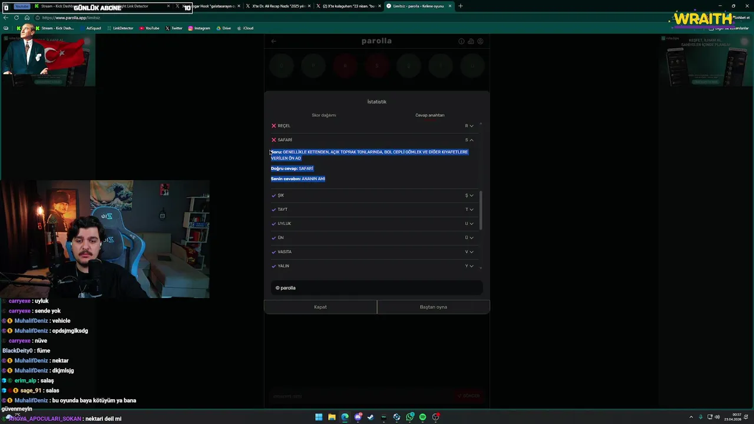Expand the YALIN answer row chevron
This screenshot has width=754, height=424.
pyautogui.click(x=471, y=266)
